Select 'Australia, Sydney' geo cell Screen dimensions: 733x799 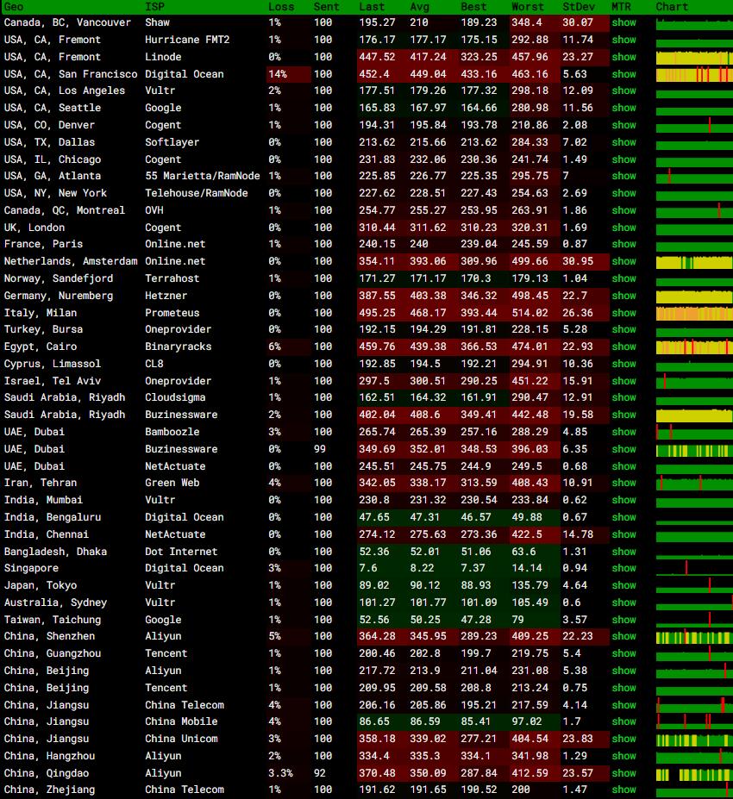coord(55,602)
